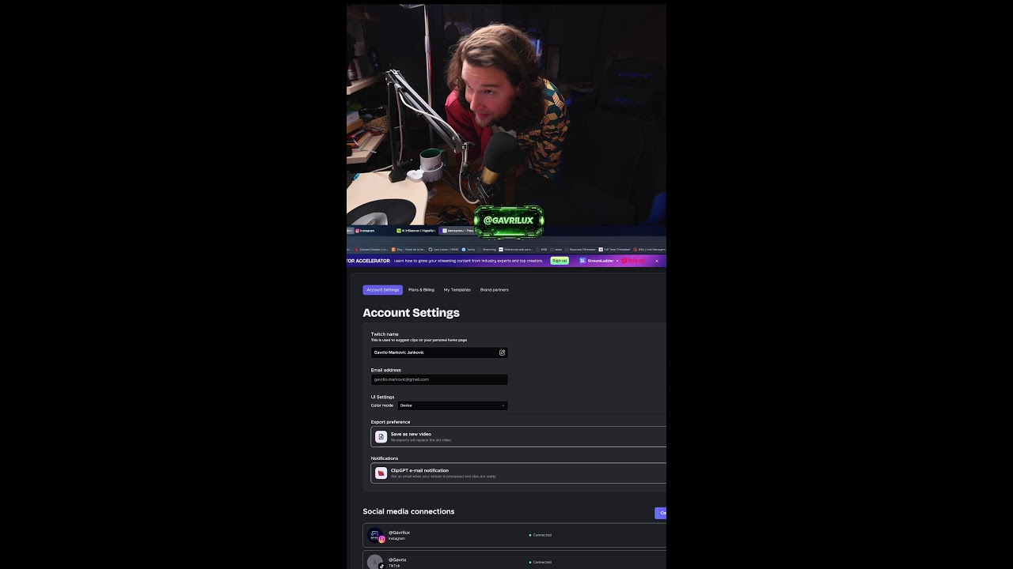Close the accelerator promo banner

[656, 261]
